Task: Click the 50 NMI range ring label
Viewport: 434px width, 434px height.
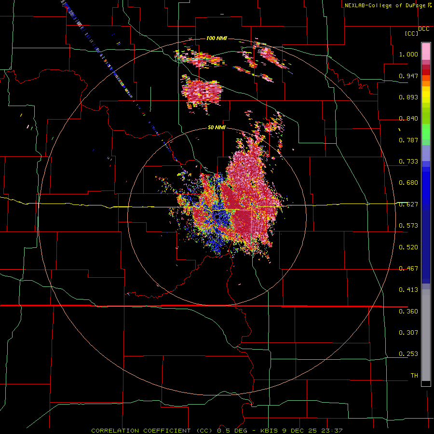Action: (217, 127)
